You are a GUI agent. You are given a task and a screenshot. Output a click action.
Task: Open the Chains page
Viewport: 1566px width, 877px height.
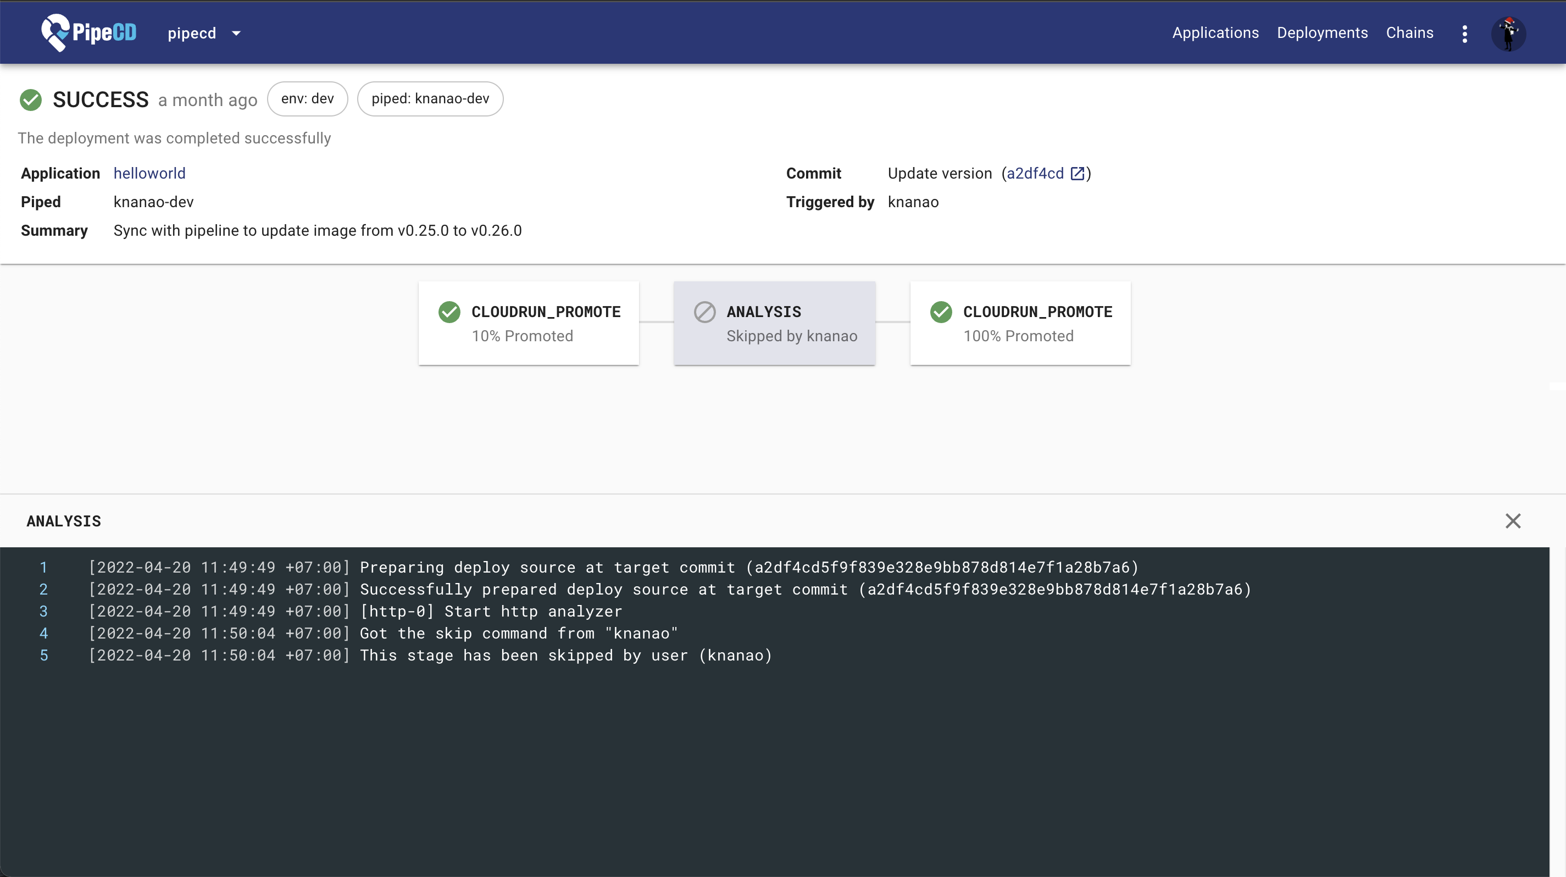[x=1409, y=33]
